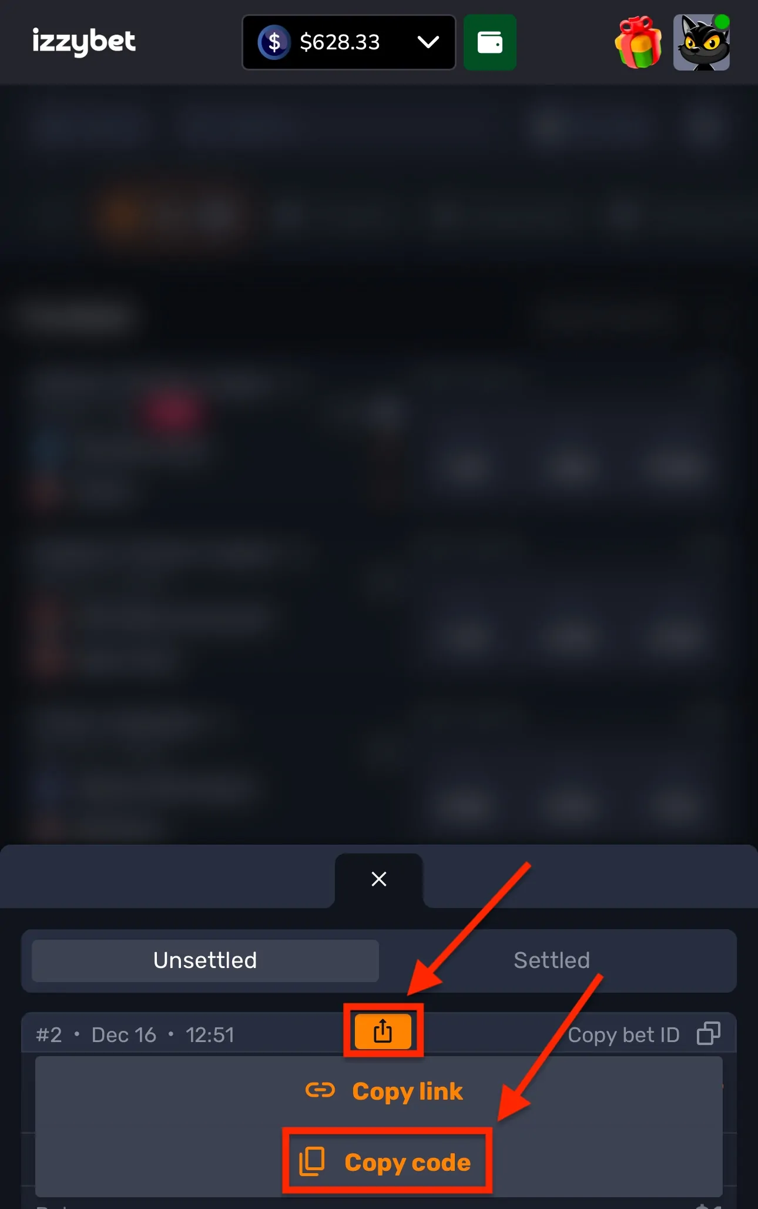This screenshot has height=1209, width=758.
Task: Open the black cat profile avatar
Action: pos(702,42)
